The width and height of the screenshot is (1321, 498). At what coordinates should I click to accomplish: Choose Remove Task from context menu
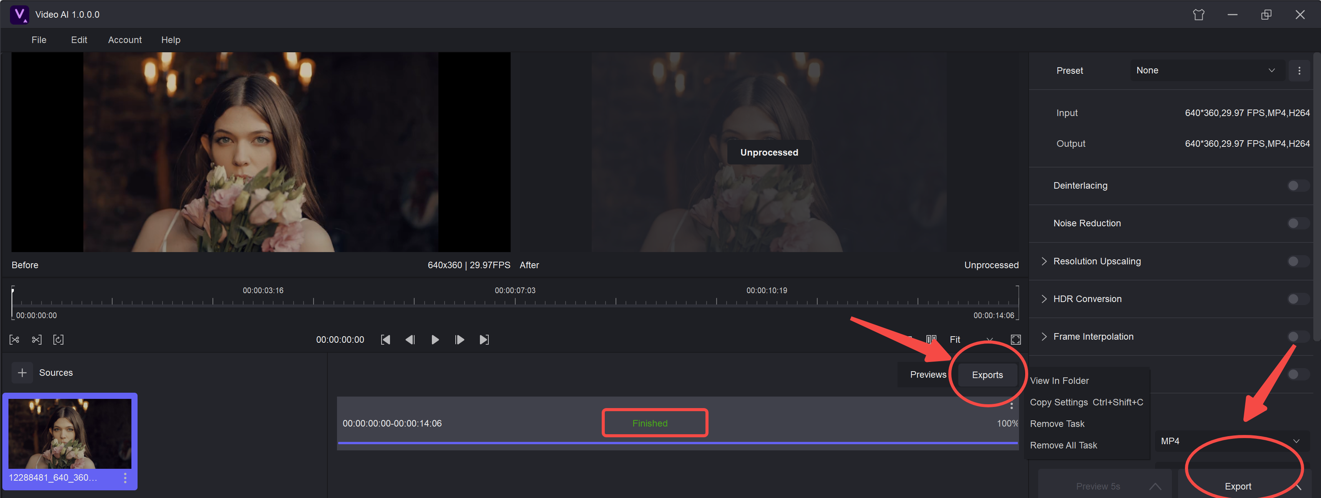pos(1057,423)
